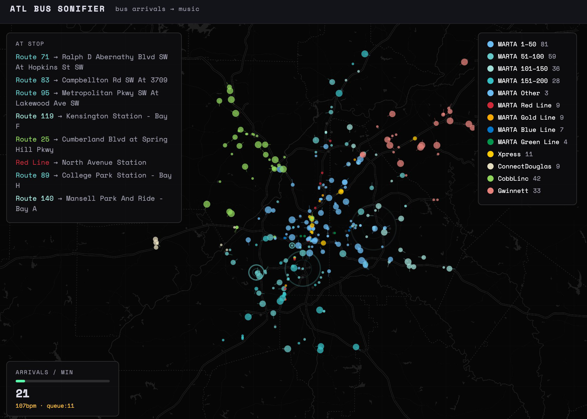Select the 'MARTA 101-150' legend label
Viewport: 587px width, 419px height.
(522, 69)
